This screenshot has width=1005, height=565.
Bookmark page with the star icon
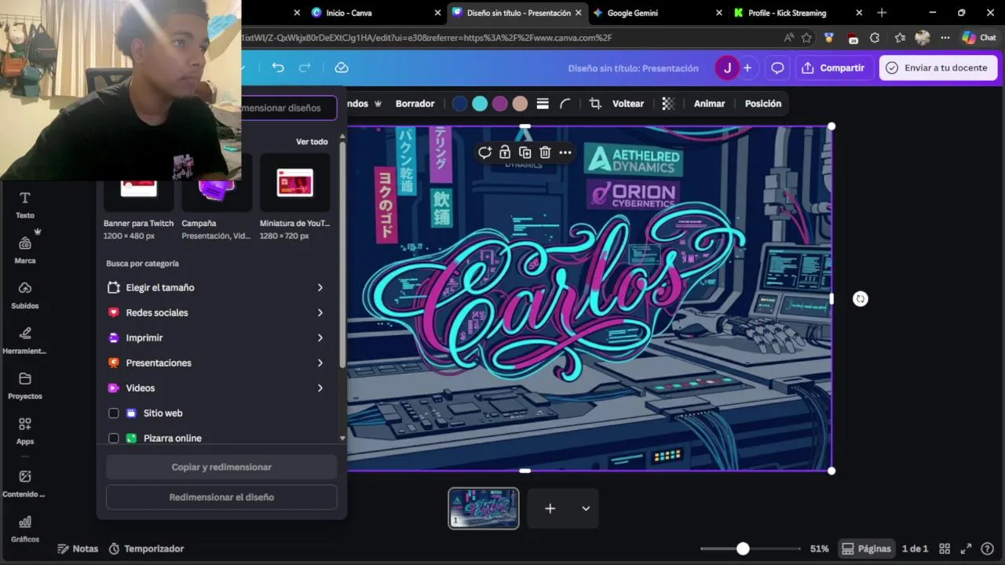tap(806, 38)
